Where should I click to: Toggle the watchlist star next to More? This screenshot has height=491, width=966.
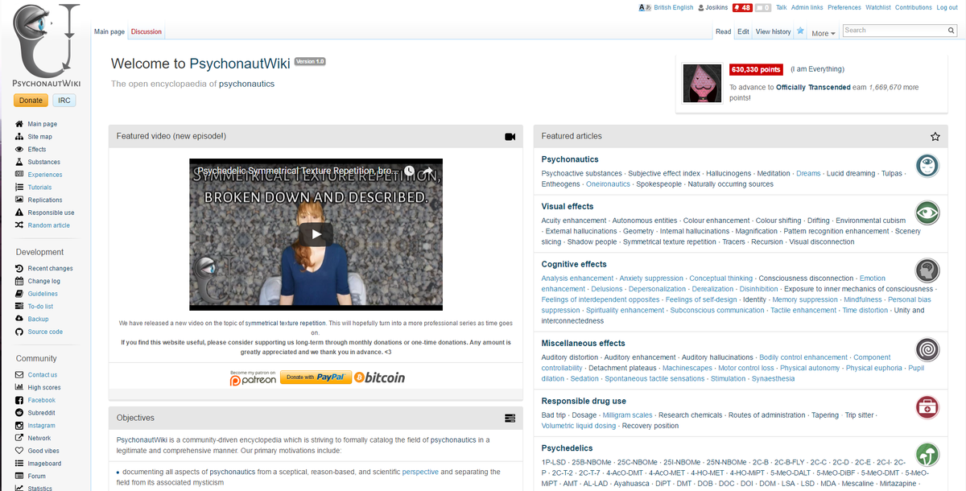[800, 31]
